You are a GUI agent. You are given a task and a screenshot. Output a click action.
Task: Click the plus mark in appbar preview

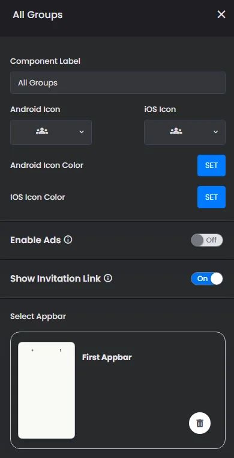pyautogui.click(x=32, y=350)
